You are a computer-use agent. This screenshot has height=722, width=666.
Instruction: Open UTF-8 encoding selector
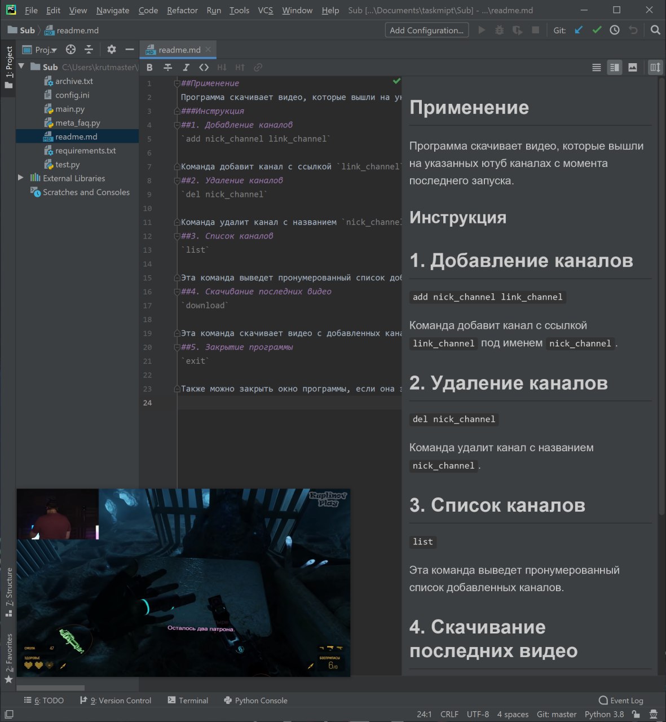click(478, 714)
